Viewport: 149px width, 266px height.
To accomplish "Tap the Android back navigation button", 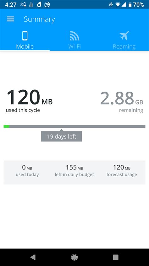I will (x=33, y=257).
